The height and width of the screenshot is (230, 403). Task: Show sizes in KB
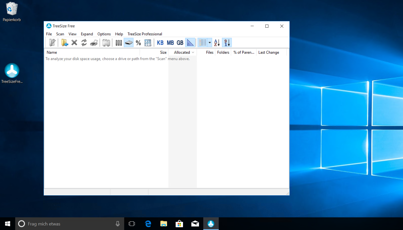tap(160, 43)
